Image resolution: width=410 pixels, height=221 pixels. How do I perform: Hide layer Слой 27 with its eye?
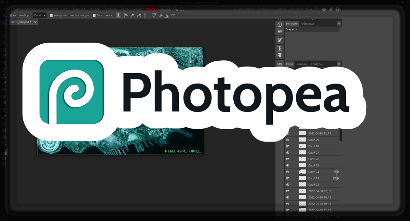tap(288, 153)
